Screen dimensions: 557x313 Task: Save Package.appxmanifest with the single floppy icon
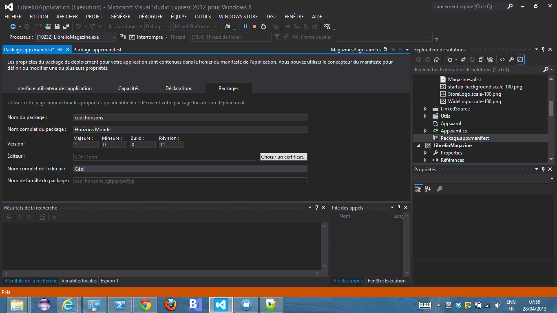pyautogui.click(x=57, y=26)
